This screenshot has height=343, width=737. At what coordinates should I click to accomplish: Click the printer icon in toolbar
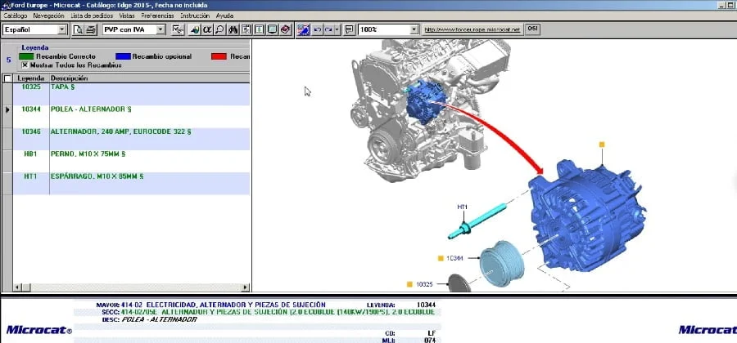click(91, 29)
